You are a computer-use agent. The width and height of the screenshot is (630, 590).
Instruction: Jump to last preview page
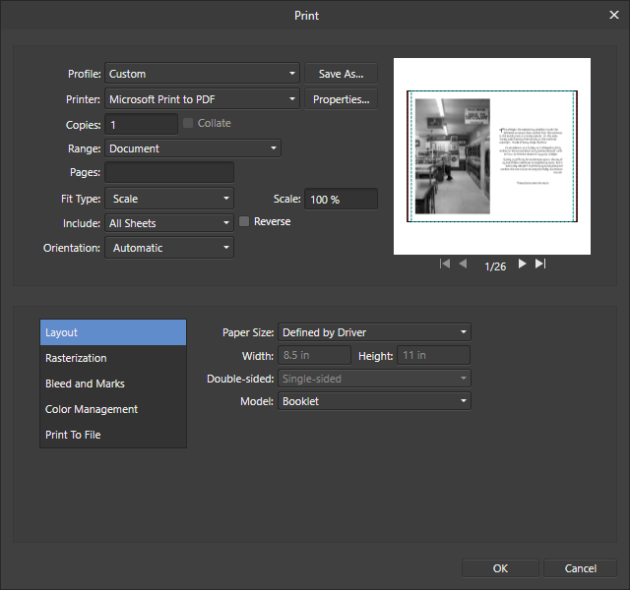539,265
